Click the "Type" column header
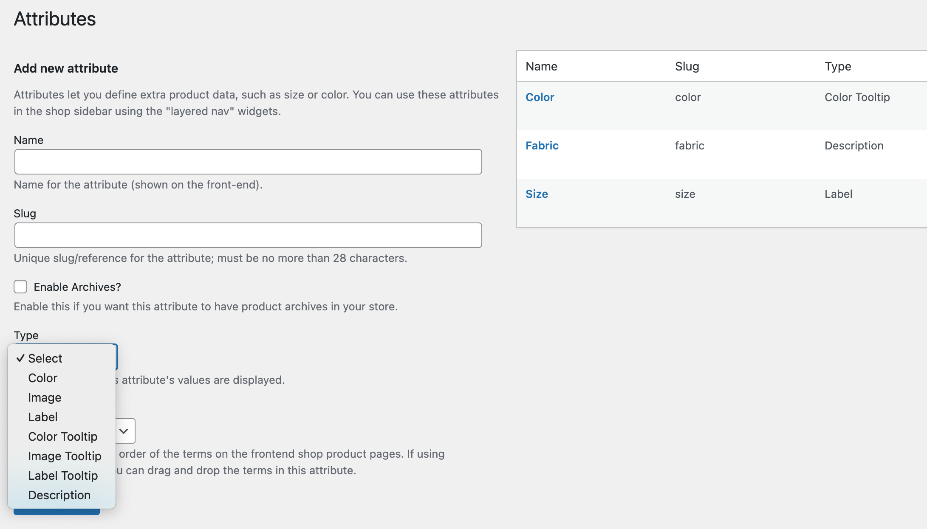This screenshot has width=927, height=529. pyautogui.click(x=837, y=66)
